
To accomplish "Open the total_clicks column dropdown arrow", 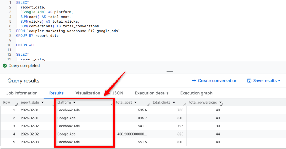I will tap(174, 103).
